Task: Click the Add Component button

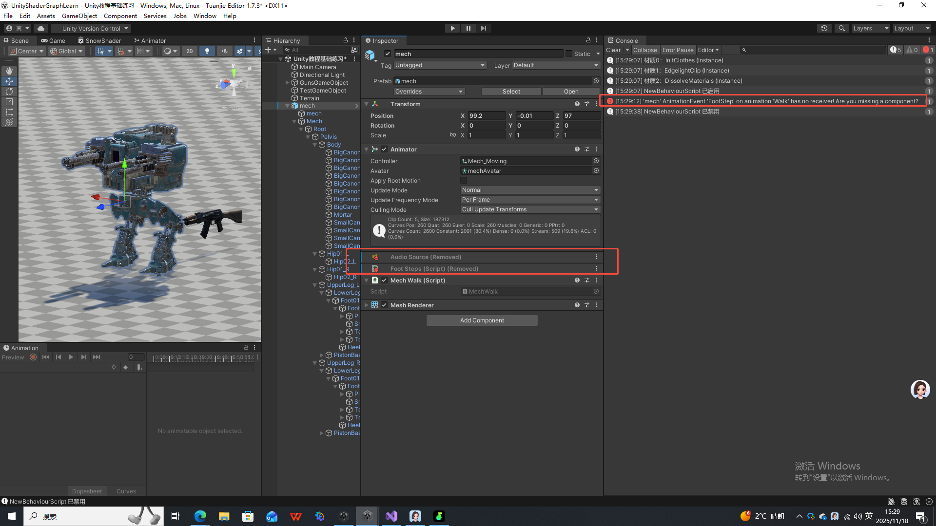Action: [482, 320]
